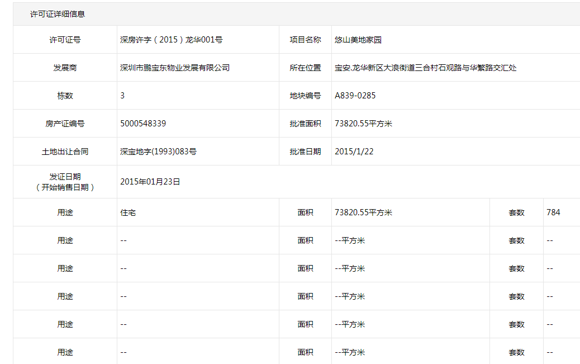Select issue date 2015年01月23日

[150, 182]
